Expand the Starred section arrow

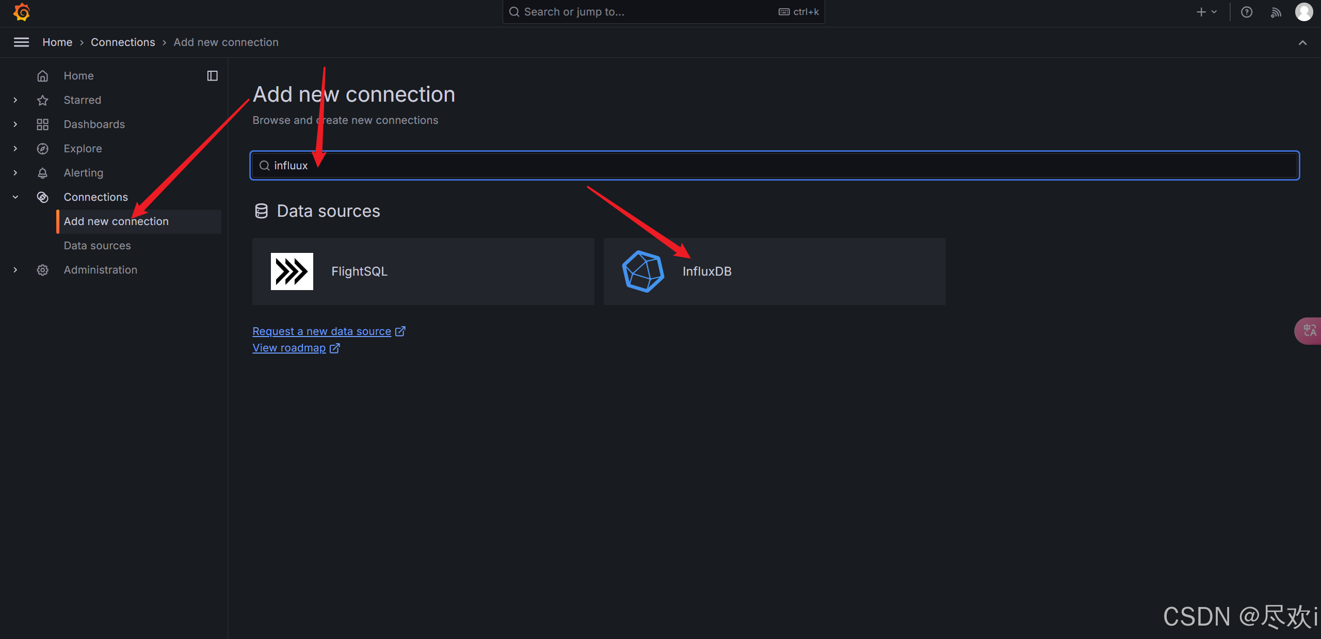coord(15,100)
